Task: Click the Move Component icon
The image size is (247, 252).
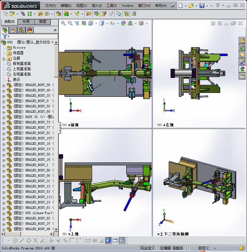Action: coord(47,14)
